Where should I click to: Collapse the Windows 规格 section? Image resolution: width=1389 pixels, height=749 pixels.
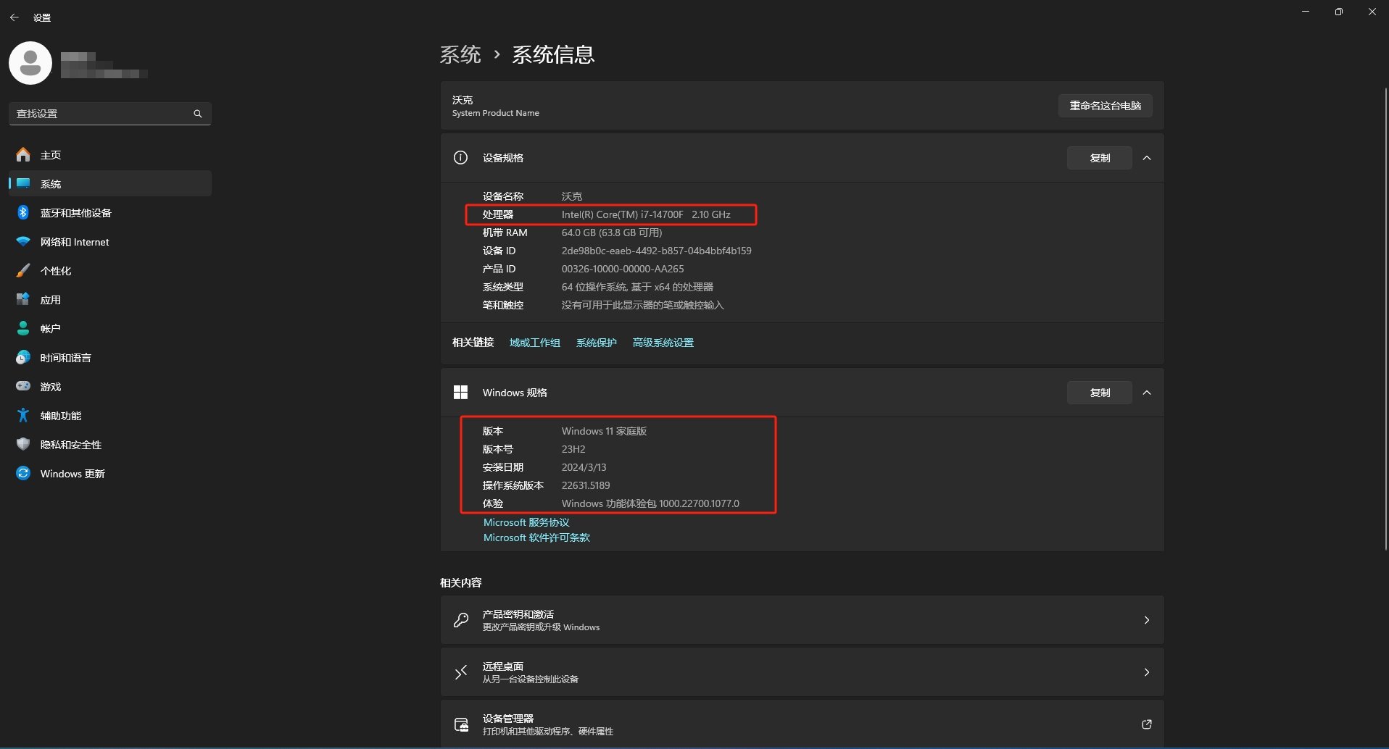tap(1147, 392)
